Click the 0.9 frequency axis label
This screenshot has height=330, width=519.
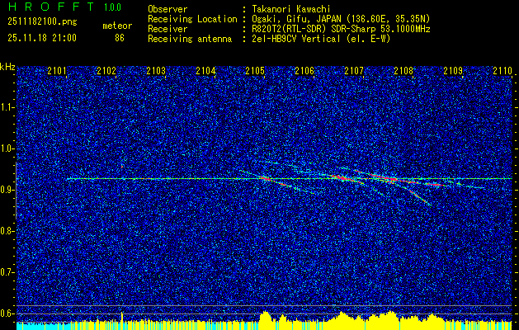click(x=7, y=190)
